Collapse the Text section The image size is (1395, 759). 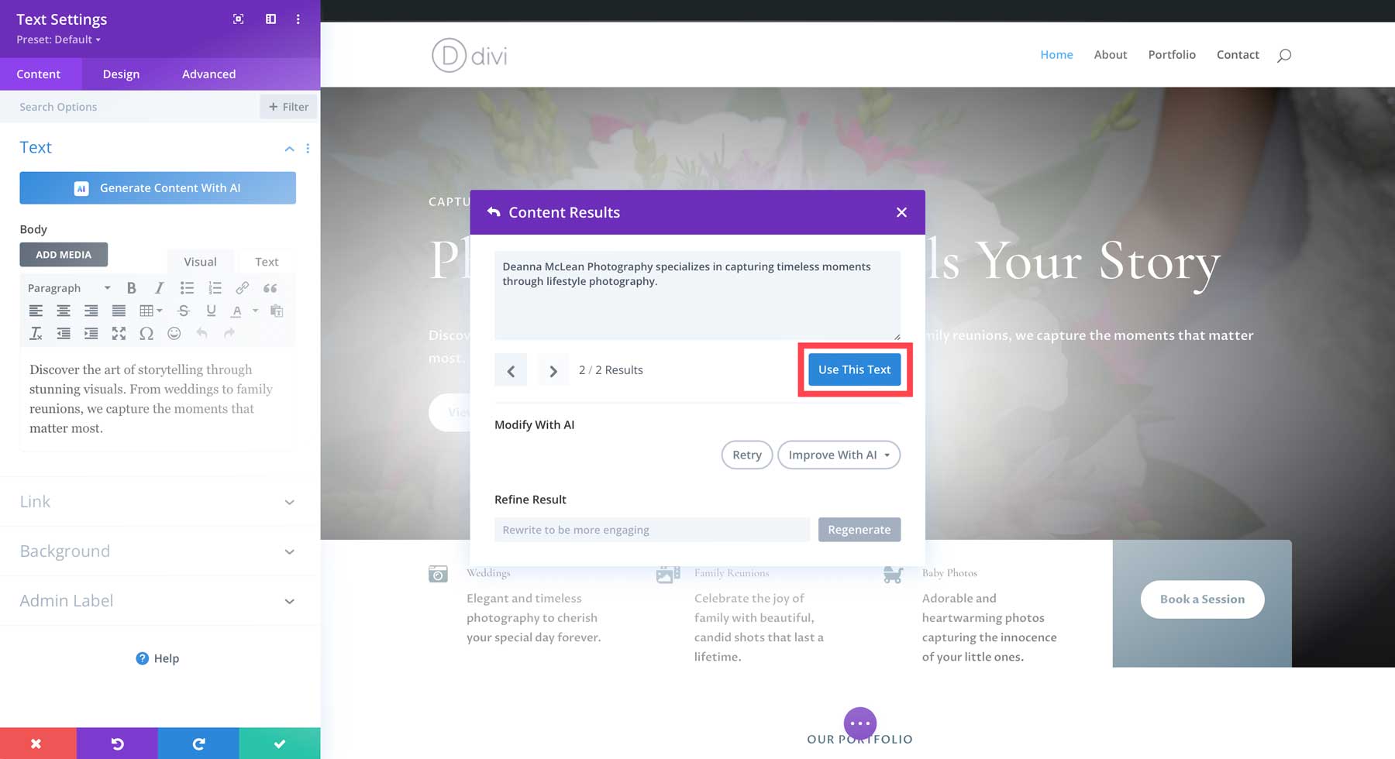289,148
